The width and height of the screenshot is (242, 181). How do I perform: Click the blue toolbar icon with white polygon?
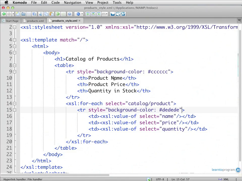(x=118, y=14)
